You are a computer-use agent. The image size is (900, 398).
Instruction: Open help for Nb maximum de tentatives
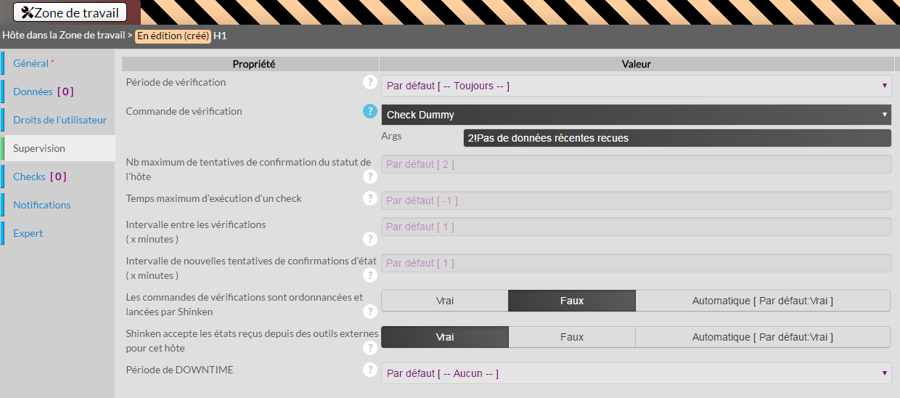[x=370, y=176]
